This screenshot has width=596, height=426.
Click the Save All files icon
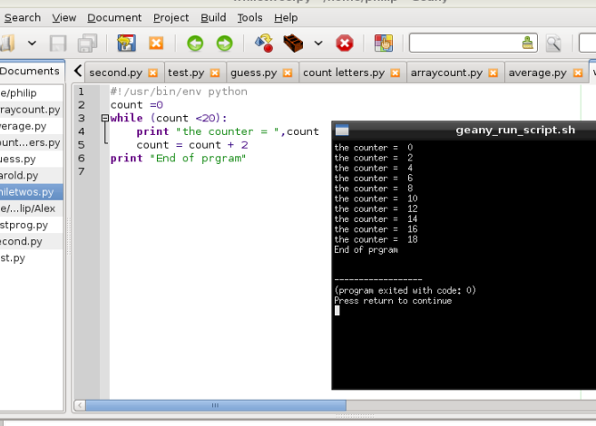point(87,43)
